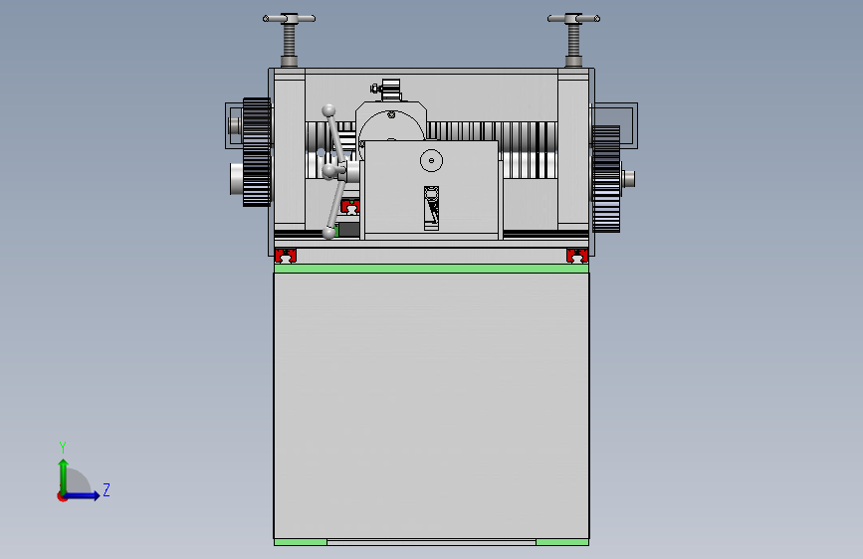Select the small bolted fitting atop the carriage
Screen dimensions: 863x559
coord(387,90)
